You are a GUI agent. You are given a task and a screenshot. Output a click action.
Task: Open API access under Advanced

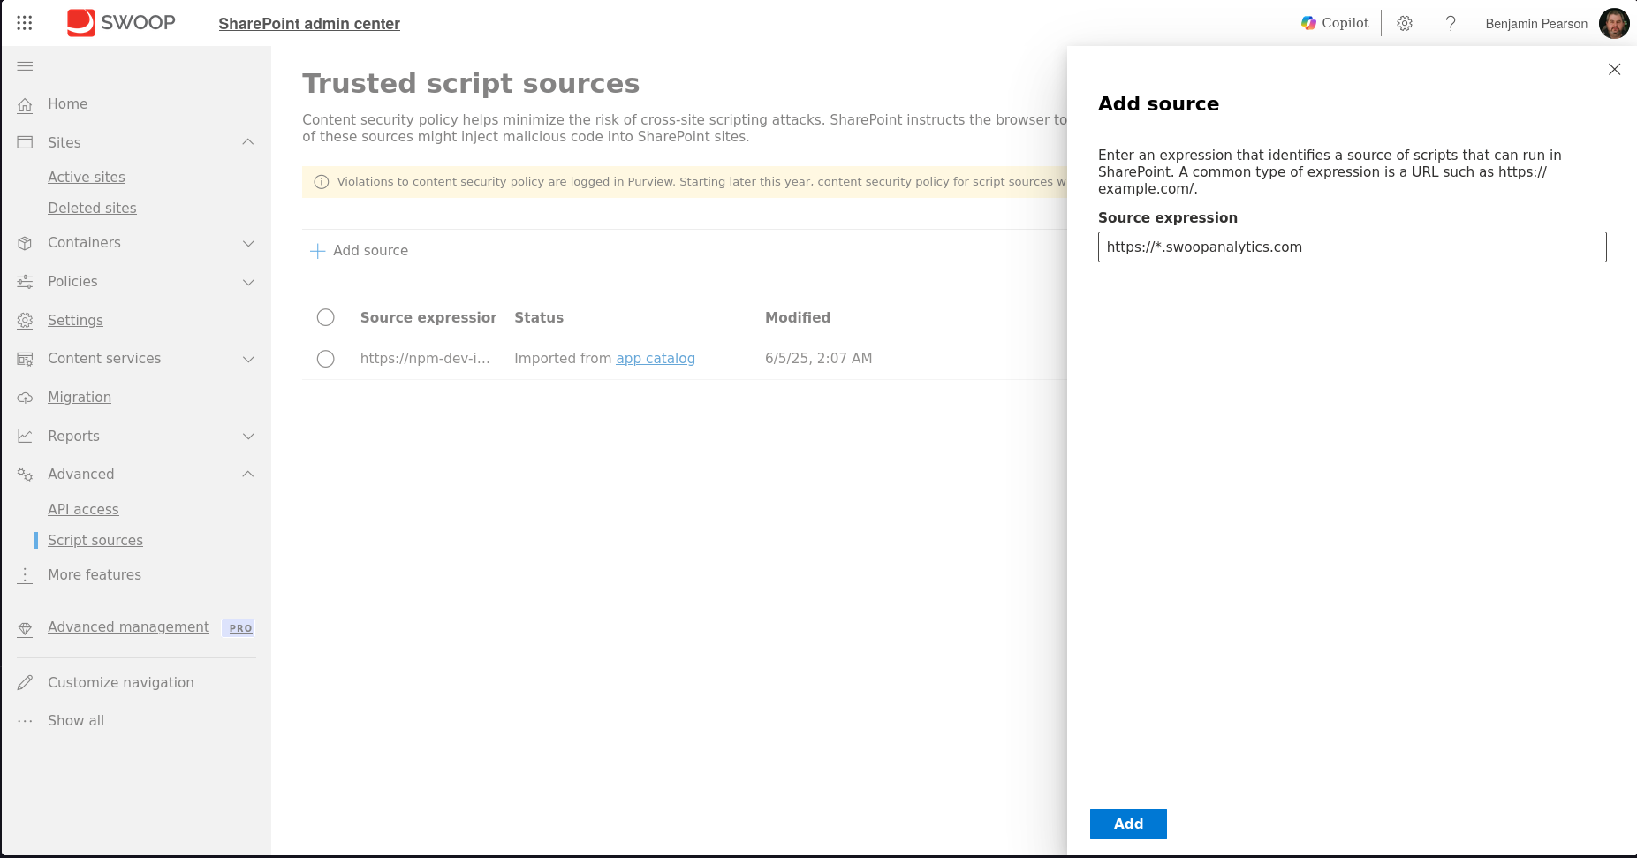(x=83, y=509)
